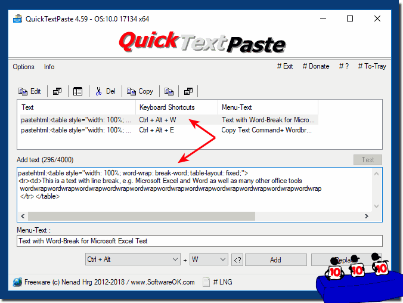Click the globe icon in status bar
Image resolution: width=403 pixels, height=303 pixels.
17,282
